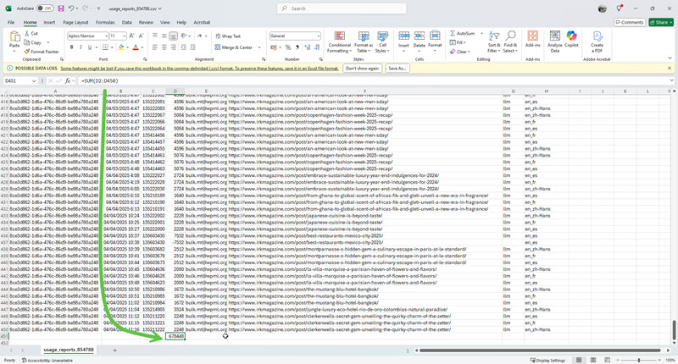This screenshot has width=678, height=364.
Task: Toggle Bottom Align (active)
Action: (x=174, y=36)
